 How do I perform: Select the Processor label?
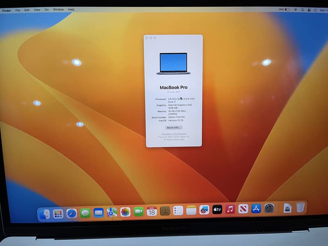tap(161, 99)
